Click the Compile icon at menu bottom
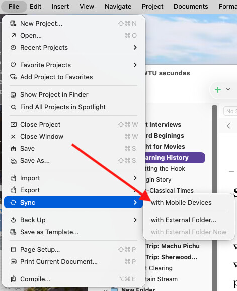 13,279
